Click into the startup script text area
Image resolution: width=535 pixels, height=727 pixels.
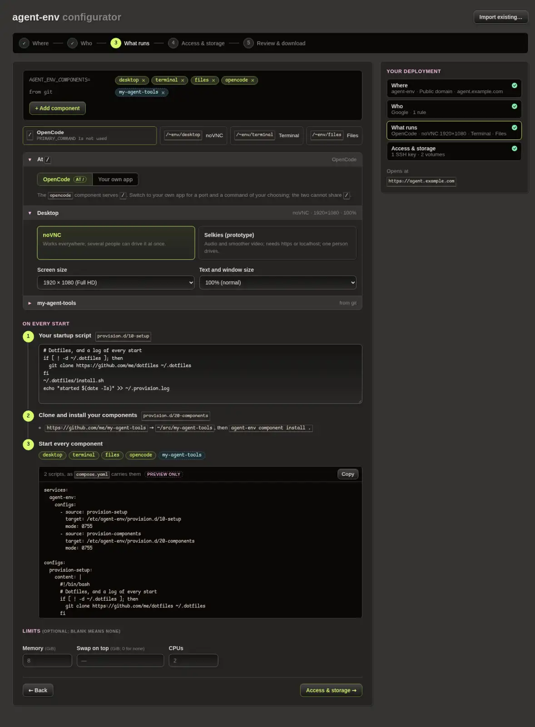coord(200,374)
